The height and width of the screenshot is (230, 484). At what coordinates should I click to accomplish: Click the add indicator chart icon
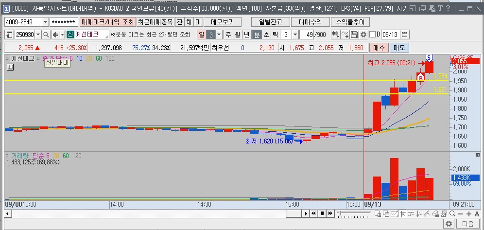tap(335, 35)
